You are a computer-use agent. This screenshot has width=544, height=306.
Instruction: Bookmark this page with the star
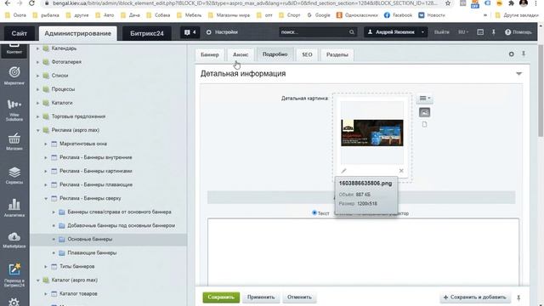[448, 3]
